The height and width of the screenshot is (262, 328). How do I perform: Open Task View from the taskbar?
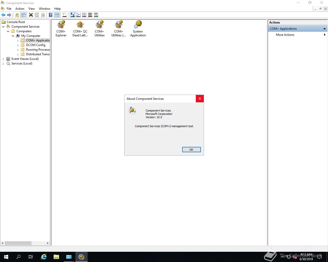point(31,257)
